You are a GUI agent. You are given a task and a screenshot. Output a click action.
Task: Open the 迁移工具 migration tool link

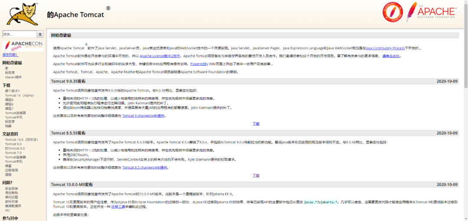pyautogui.click(x=118, y=206)
